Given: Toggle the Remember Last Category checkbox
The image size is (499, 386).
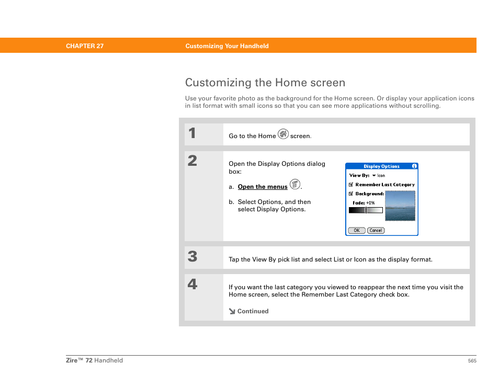Looking at the screenshot, I should coord(351,185).
